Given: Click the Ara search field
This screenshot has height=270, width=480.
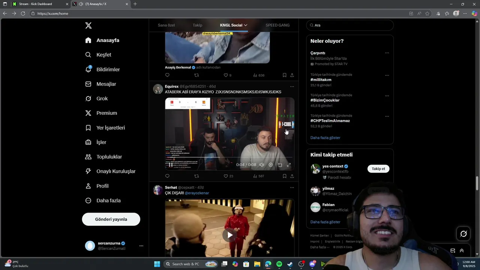Looking at the screenshot, I should (x=350, y=25).
